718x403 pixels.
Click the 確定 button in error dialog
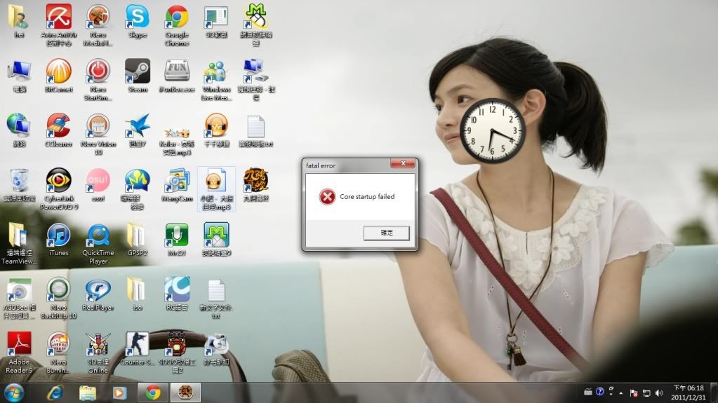pyautogui.click(x=386, y=233)
